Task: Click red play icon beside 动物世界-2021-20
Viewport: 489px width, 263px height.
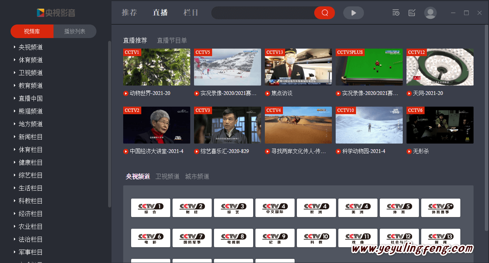Action: click(x=126, y=93)
